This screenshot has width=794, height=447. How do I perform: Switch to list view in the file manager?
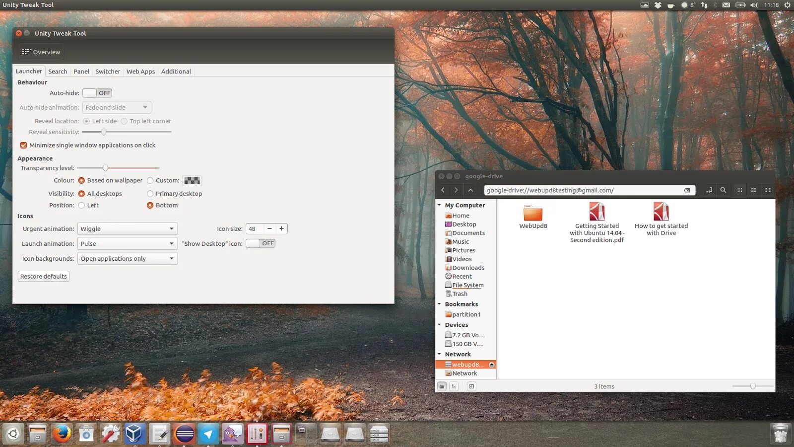point(754,190)
